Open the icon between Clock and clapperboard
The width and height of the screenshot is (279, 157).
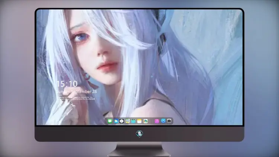pos(127,121)
